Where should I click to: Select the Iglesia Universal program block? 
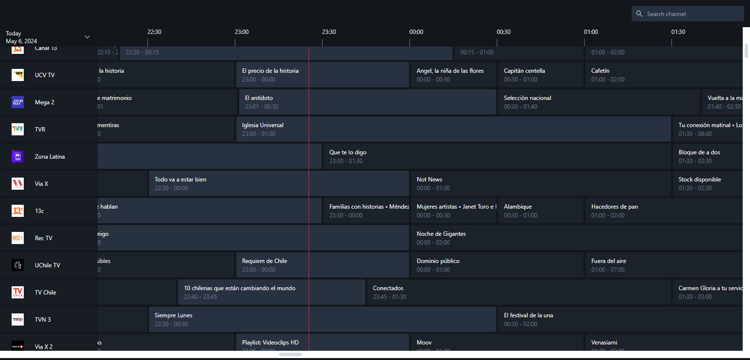click(x=453, y=129)
